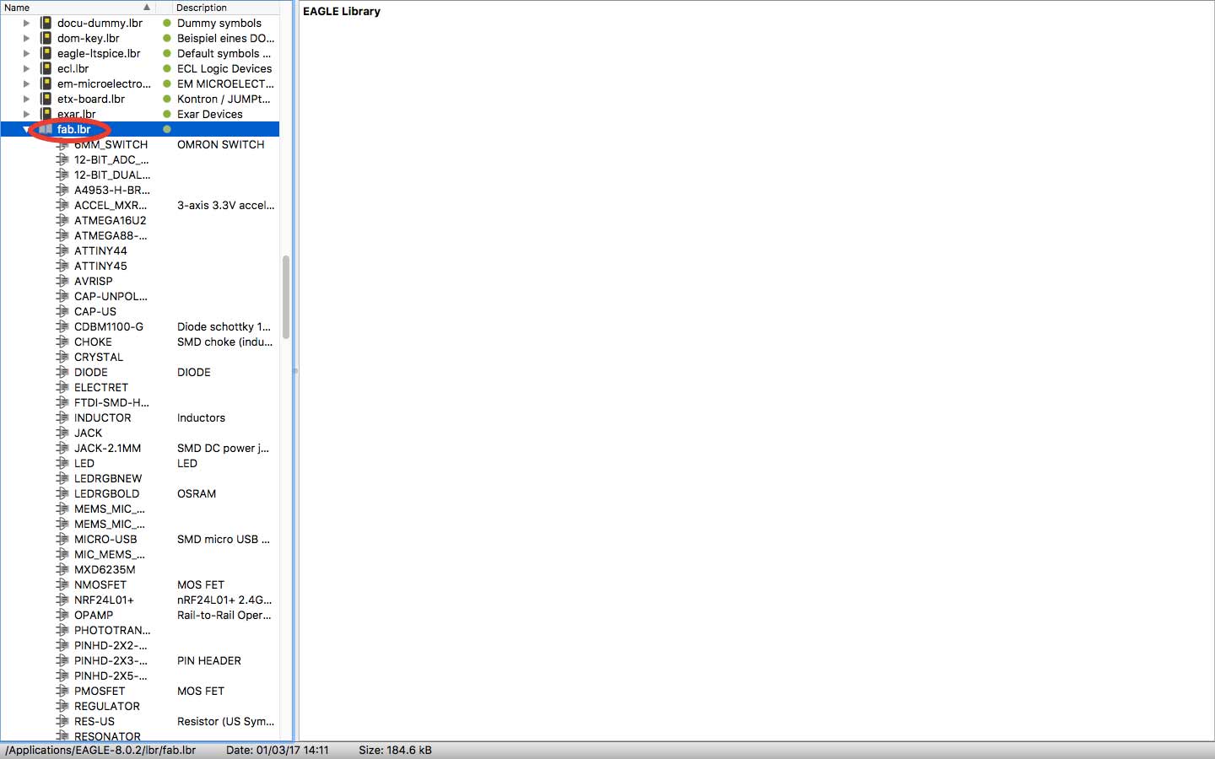
Task: Expand the exar.lbr library
Action: (x=26, y=115)
